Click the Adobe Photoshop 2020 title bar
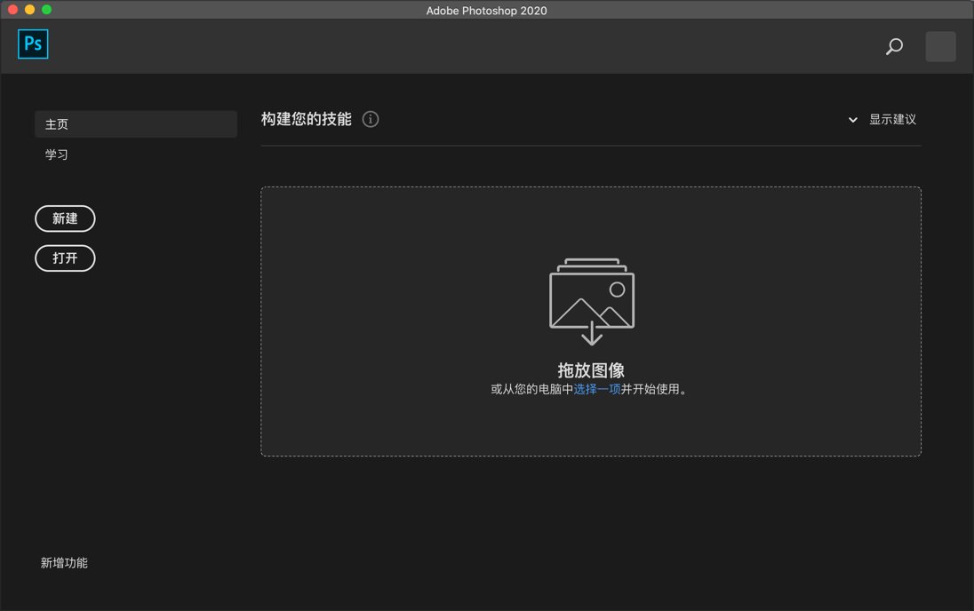Viewport: 974px width, 611px height. [486, 10]
